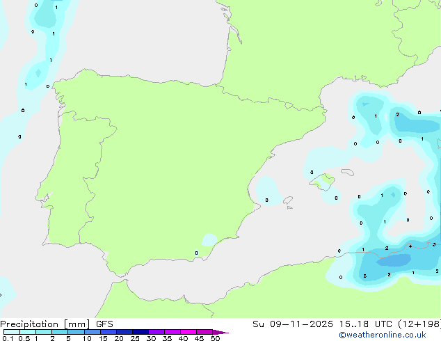Click the Mallorca island outline on the map
The image size is (441, 341).
(x=322, y=182)
